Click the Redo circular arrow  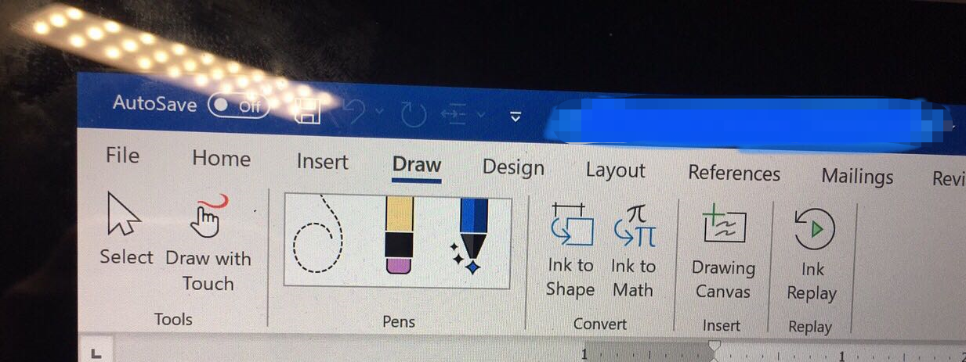click(414, 114)
